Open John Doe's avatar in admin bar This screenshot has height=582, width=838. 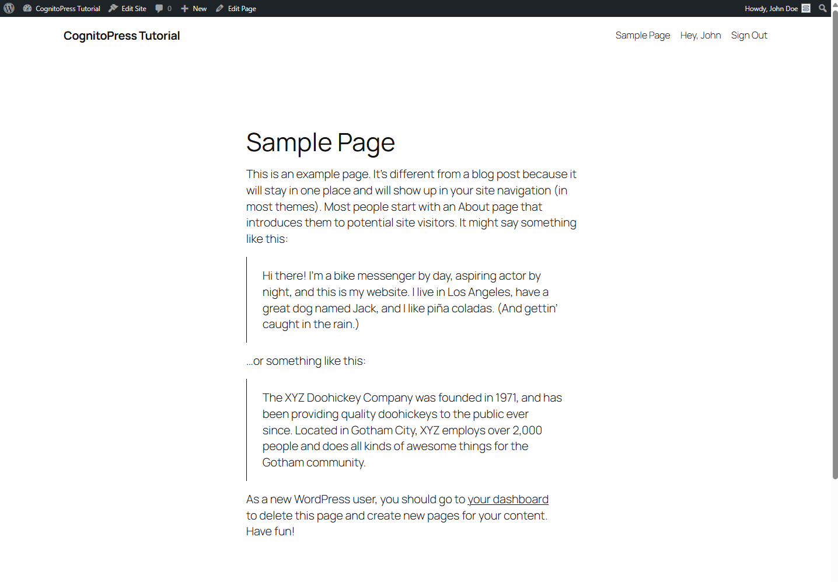806,8
